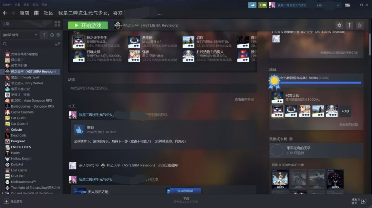Click the thumbs-up recommend icon

pyautogui.click(x=79, y=130)
